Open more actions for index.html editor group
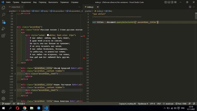 click(x=79, y=7)
